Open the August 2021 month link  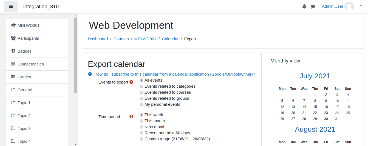tap(315, 129)
